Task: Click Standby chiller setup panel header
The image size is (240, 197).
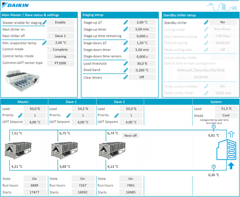Action: coord(200,15)
